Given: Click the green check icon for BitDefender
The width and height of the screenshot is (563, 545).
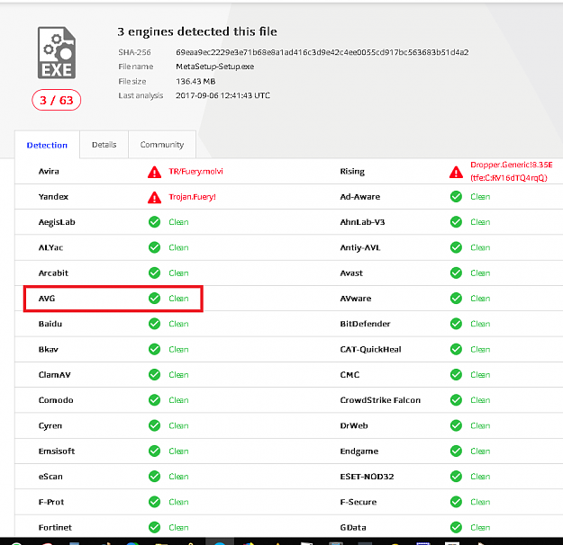Looking at the screenshot, I should [456, 324].
